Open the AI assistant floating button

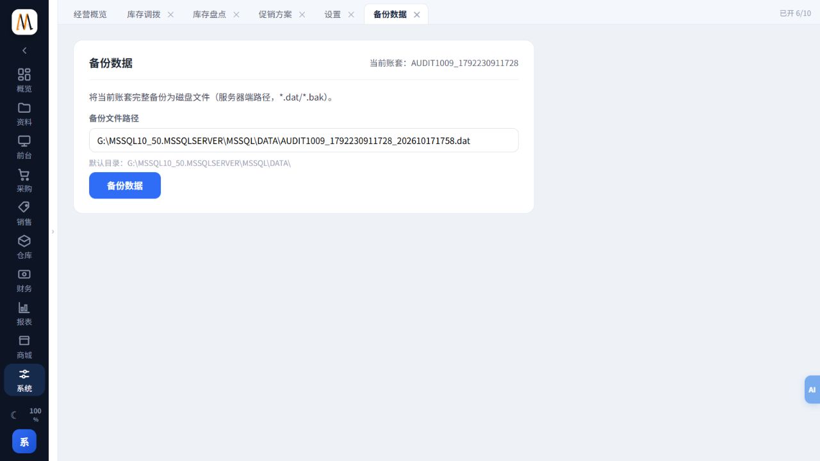point(812,389)
